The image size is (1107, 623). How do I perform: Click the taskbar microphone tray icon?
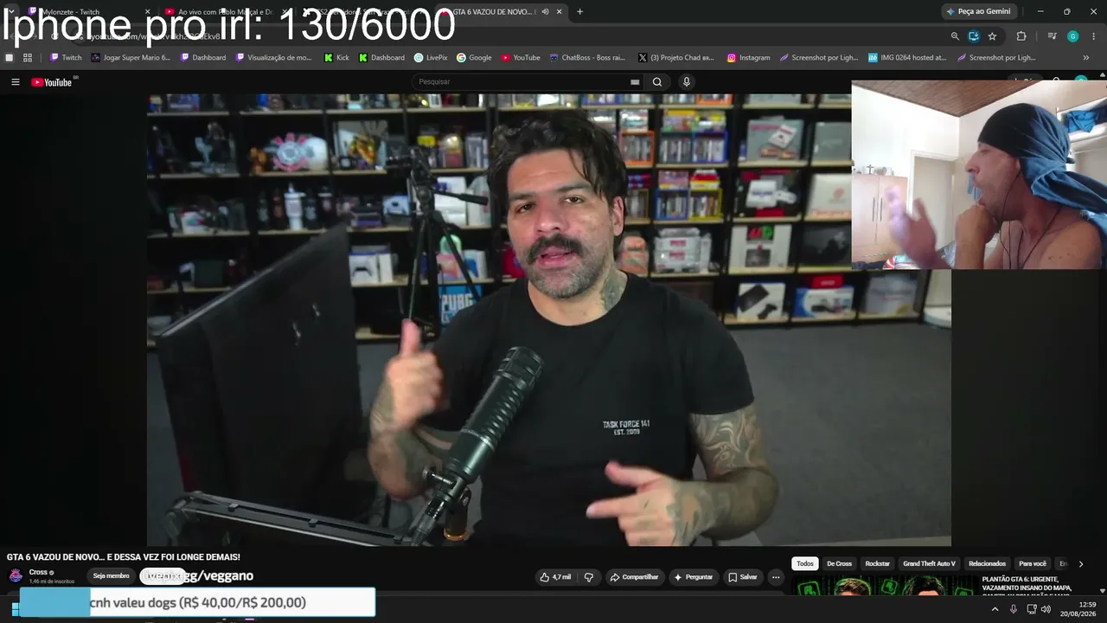1014,609
